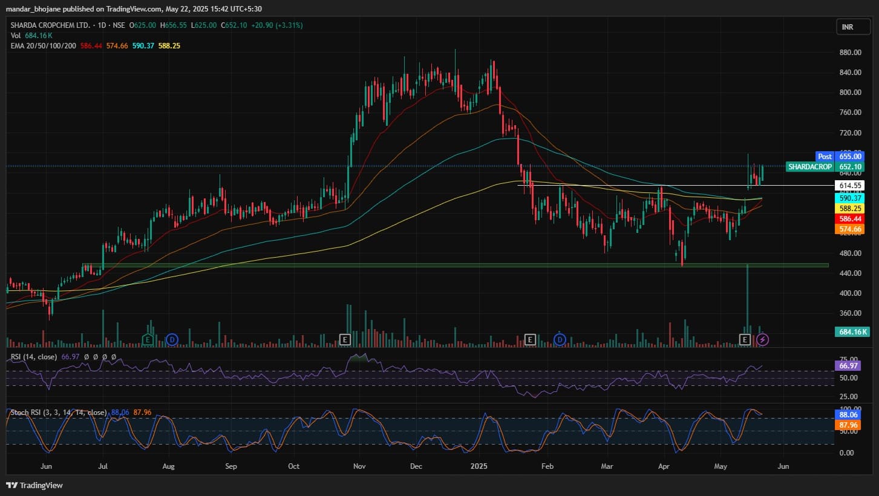
Task: Click the SHARDA CROPCHEM LTD. symbol title
Action: click(x=50, y=25)
